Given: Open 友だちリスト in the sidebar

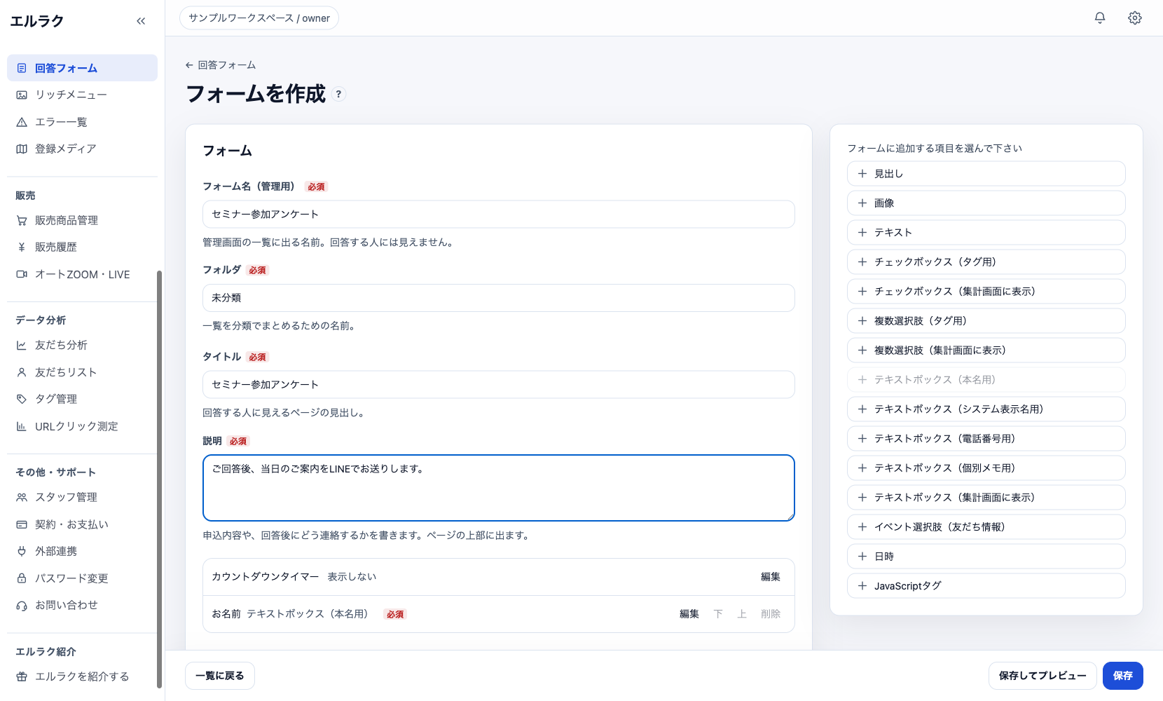Looking at the screenshot, I should click(82, 372).
